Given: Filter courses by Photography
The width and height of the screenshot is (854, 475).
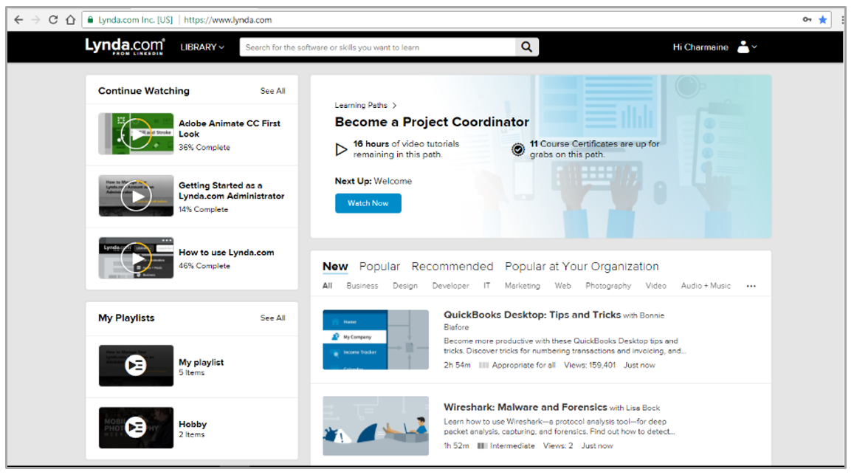Looking at the screenshot, I should (608, 286).
